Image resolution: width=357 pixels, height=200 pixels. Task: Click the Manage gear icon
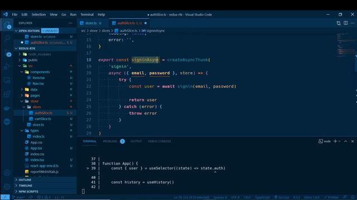click(7, 187)
